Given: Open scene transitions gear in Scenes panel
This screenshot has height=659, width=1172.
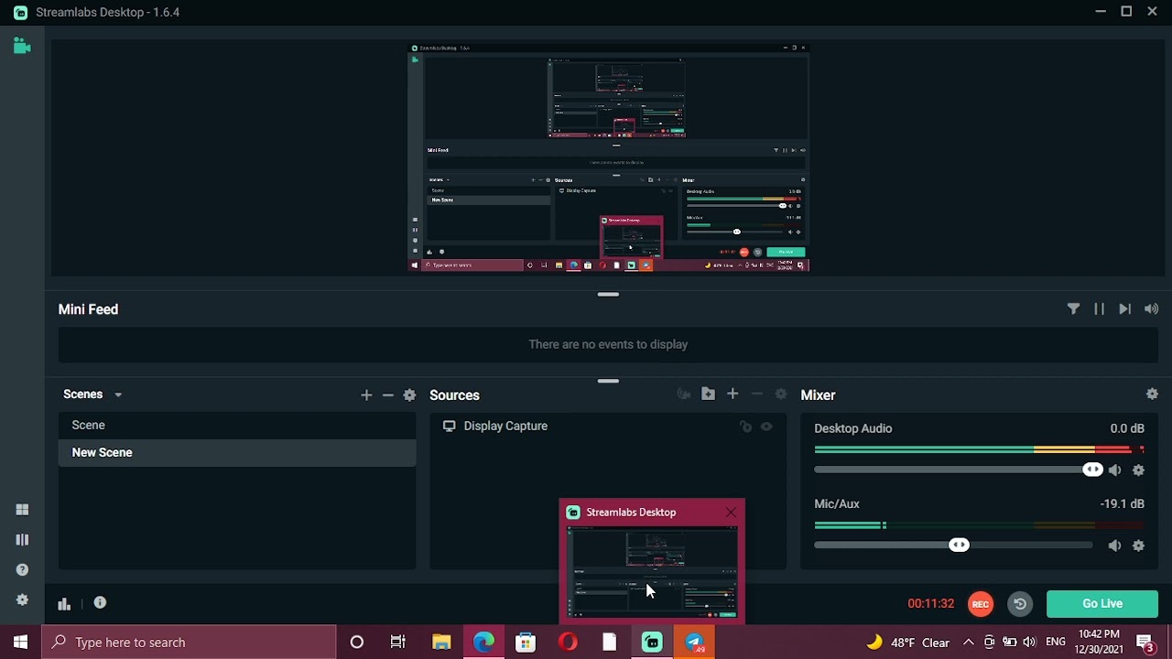Looking at the screenshot, I should coord(409,395).
